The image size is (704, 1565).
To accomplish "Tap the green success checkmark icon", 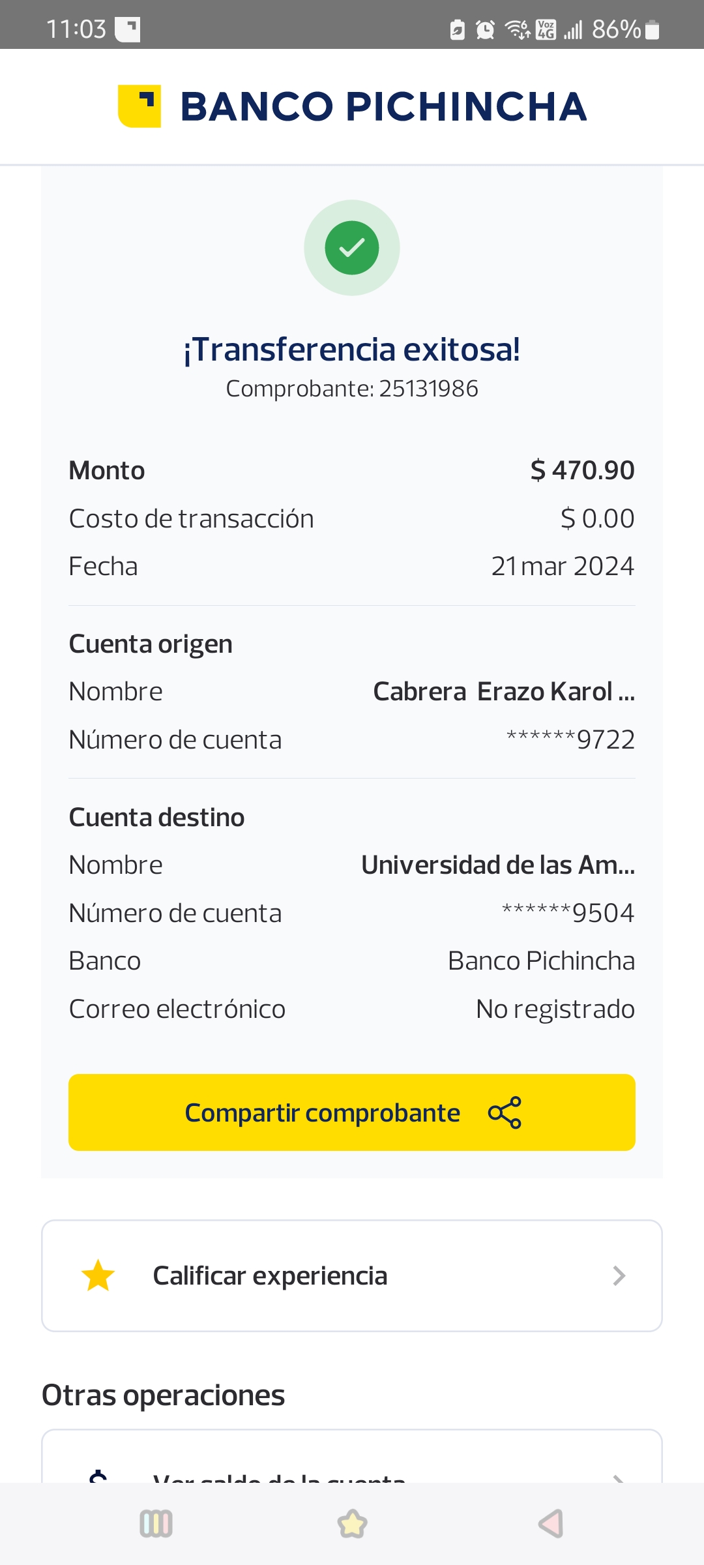I will pos(352,248).
